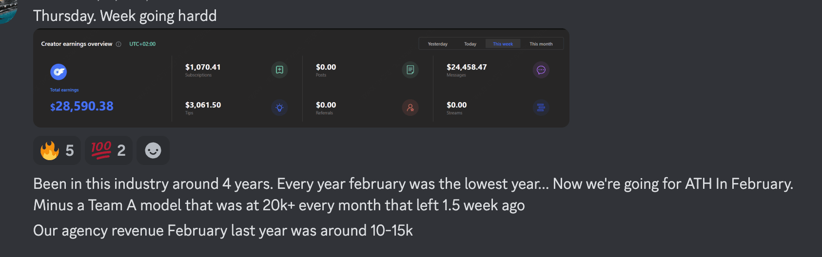Click the Messages chat bubble icon
822x257 pixels.
pyautogui.click(x=541, y=70)
